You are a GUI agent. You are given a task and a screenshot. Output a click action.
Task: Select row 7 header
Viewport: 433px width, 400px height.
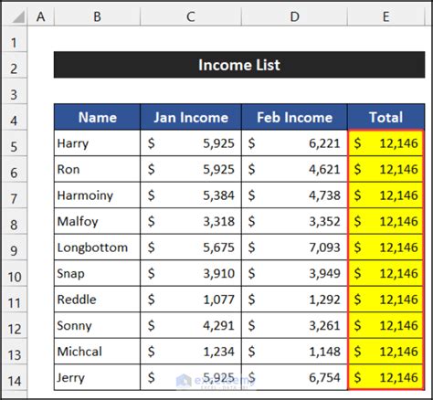point(14,195)
